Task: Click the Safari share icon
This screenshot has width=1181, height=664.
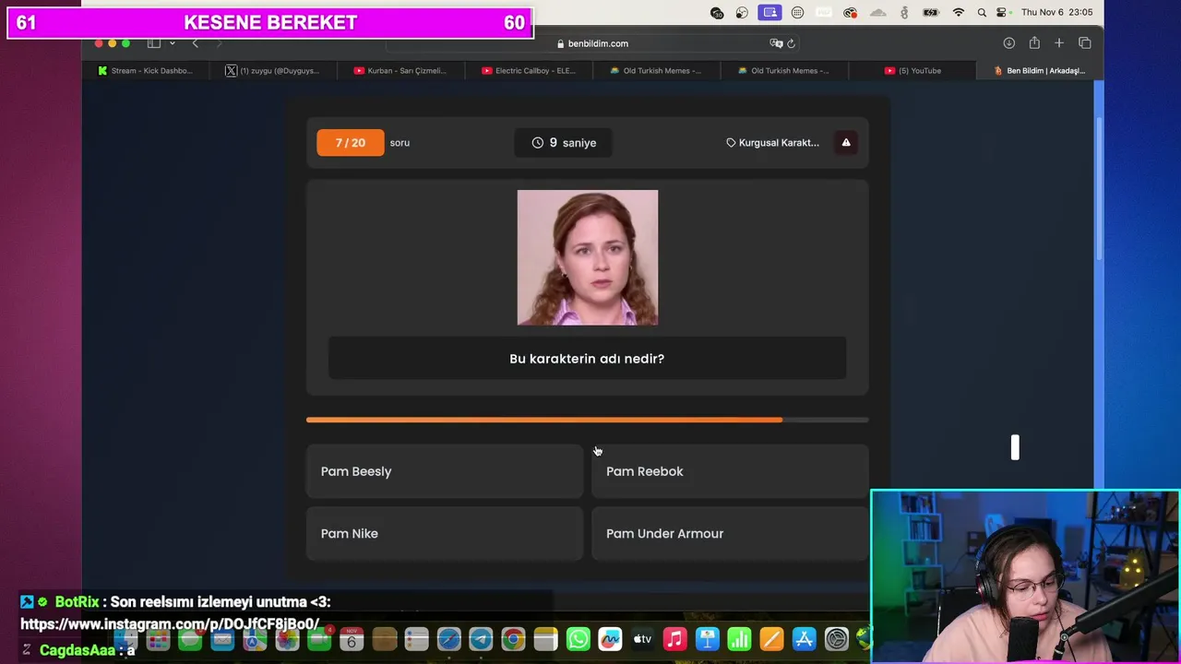Action: tap(1034, 43)
